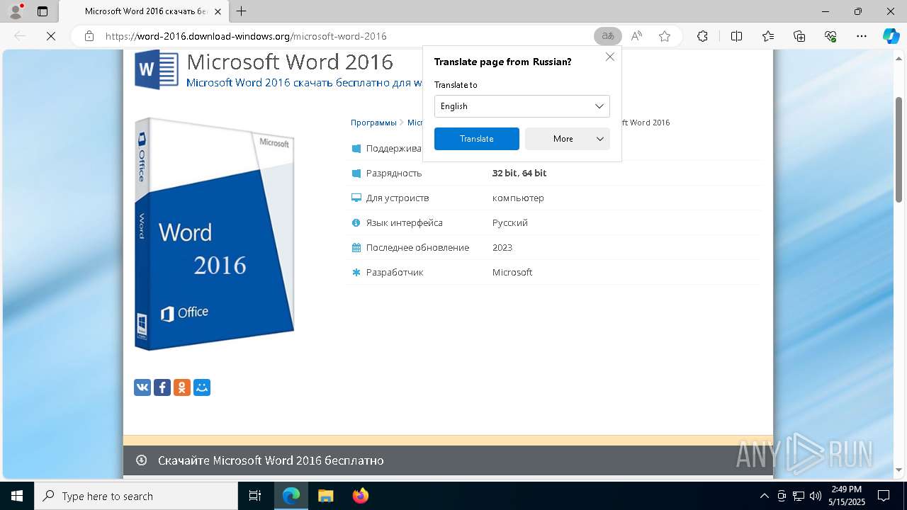Select the Последнее обновление label
Viewport: 907px width, 510px height.
tap(417, 247)
